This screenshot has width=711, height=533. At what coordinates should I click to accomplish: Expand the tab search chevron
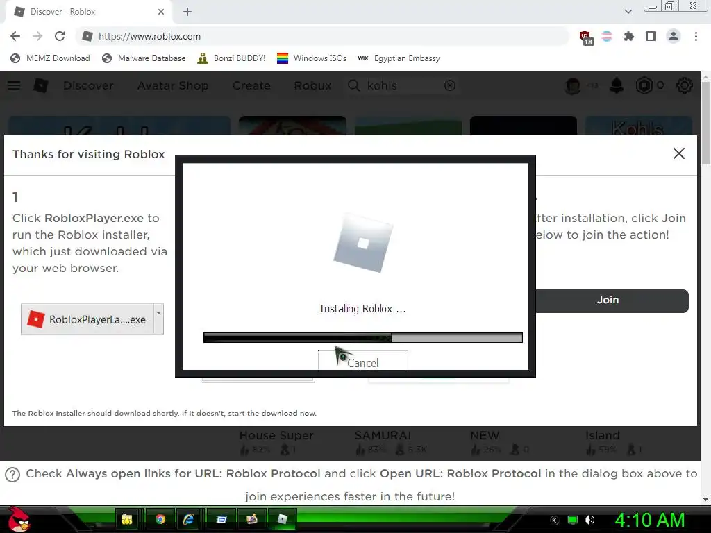(628, 12)
